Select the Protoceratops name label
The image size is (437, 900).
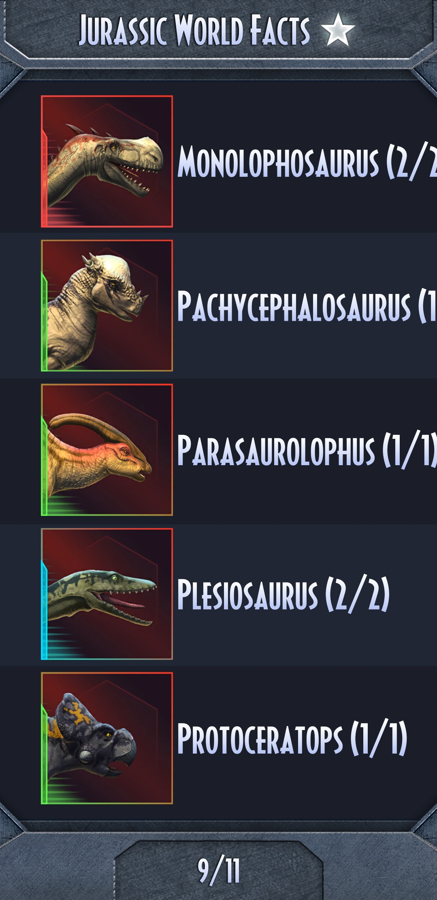(x=260, y=739)
